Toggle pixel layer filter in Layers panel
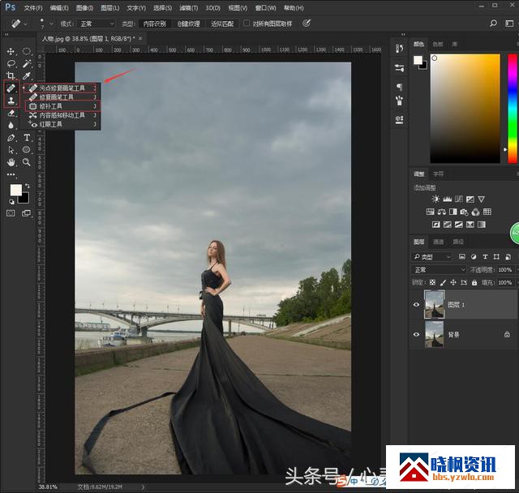This screenshot has height=493, width=519. [462, 257]
